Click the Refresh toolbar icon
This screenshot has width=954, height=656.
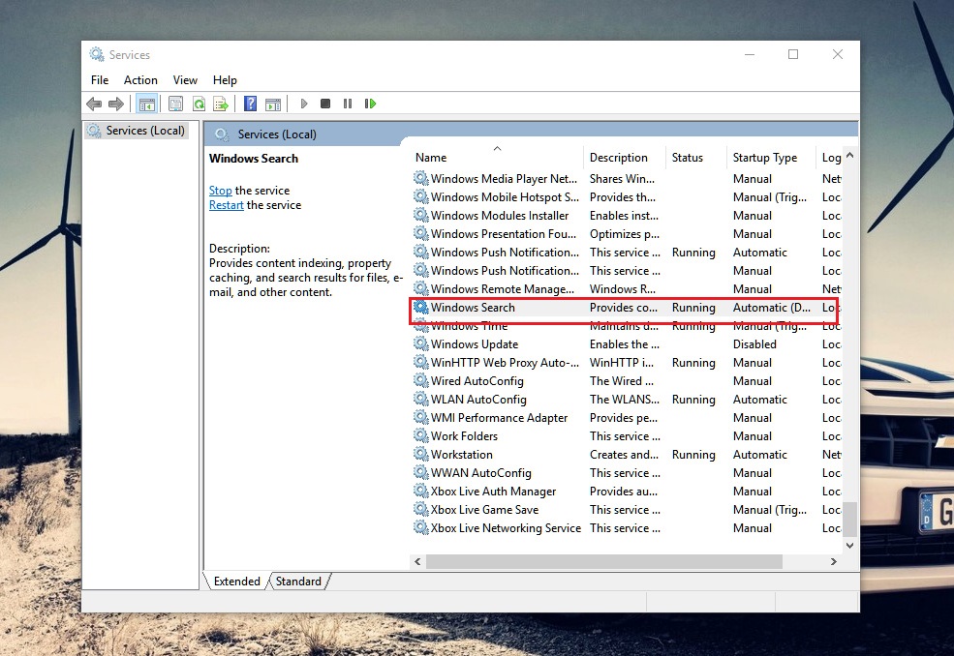coord(199,104)
